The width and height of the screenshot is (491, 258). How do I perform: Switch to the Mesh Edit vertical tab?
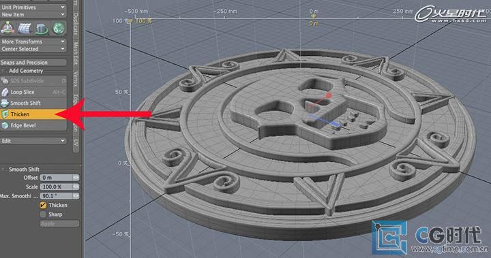[76, 54]
